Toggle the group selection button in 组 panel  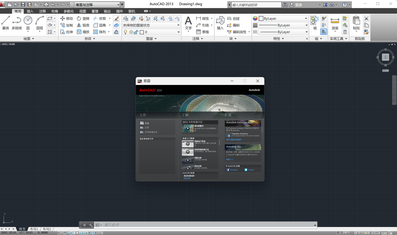tap(324, 32)
